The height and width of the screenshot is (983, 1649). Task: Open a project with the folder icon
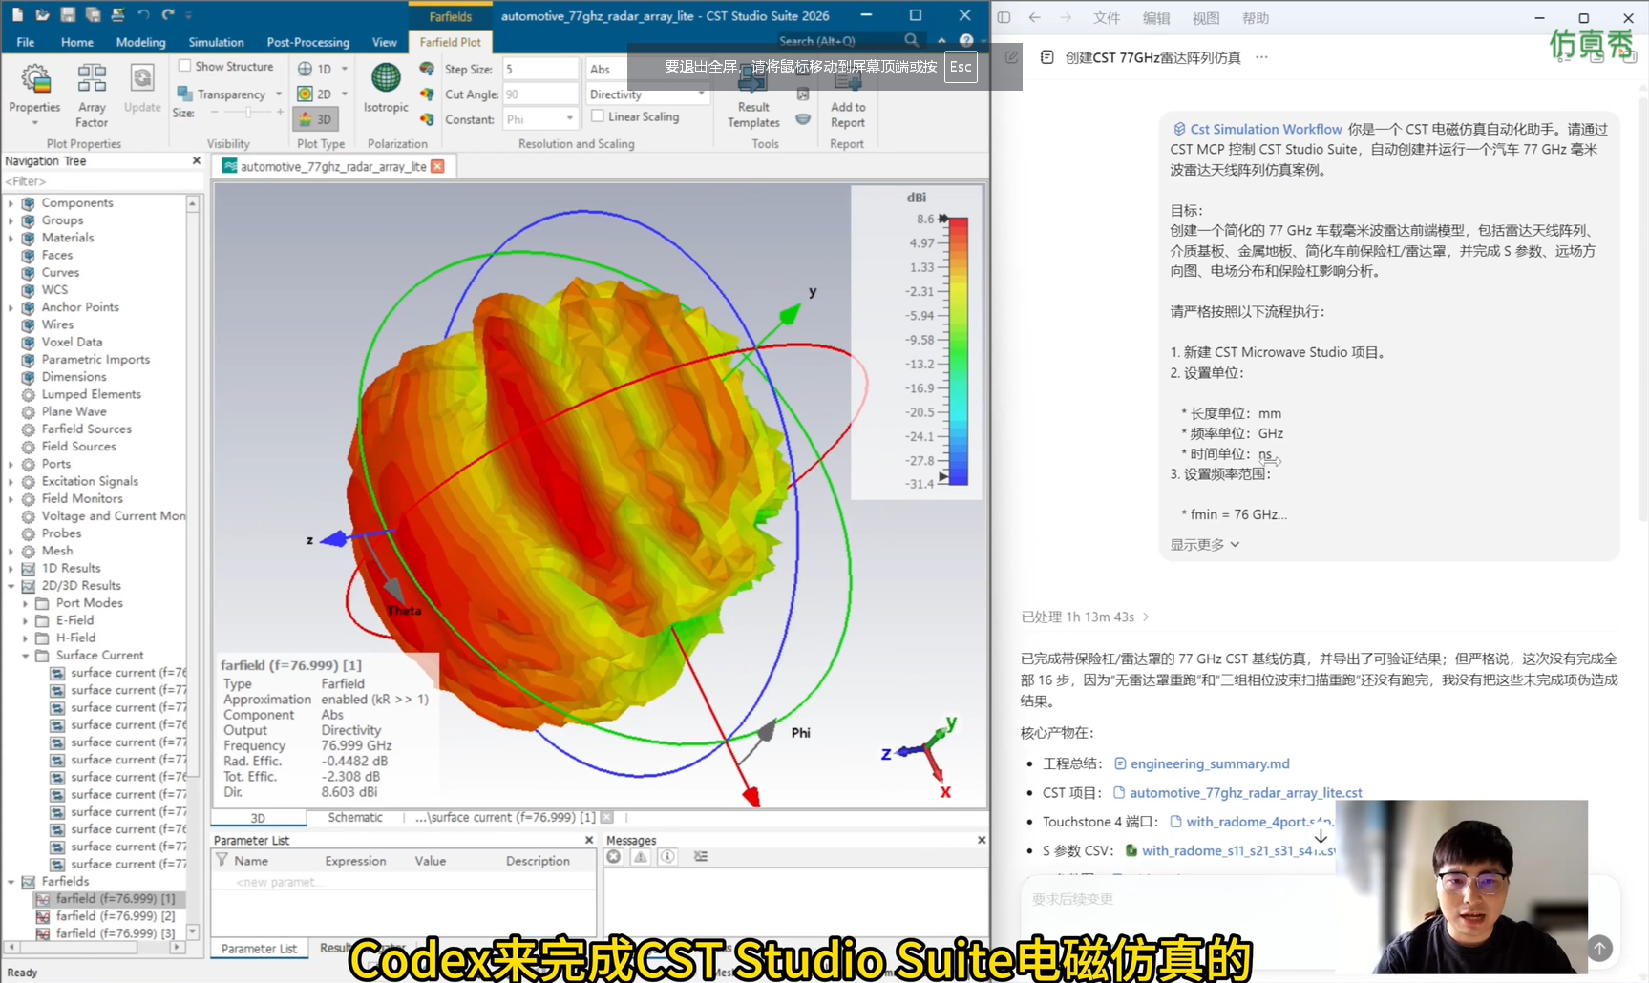(42, 15)
